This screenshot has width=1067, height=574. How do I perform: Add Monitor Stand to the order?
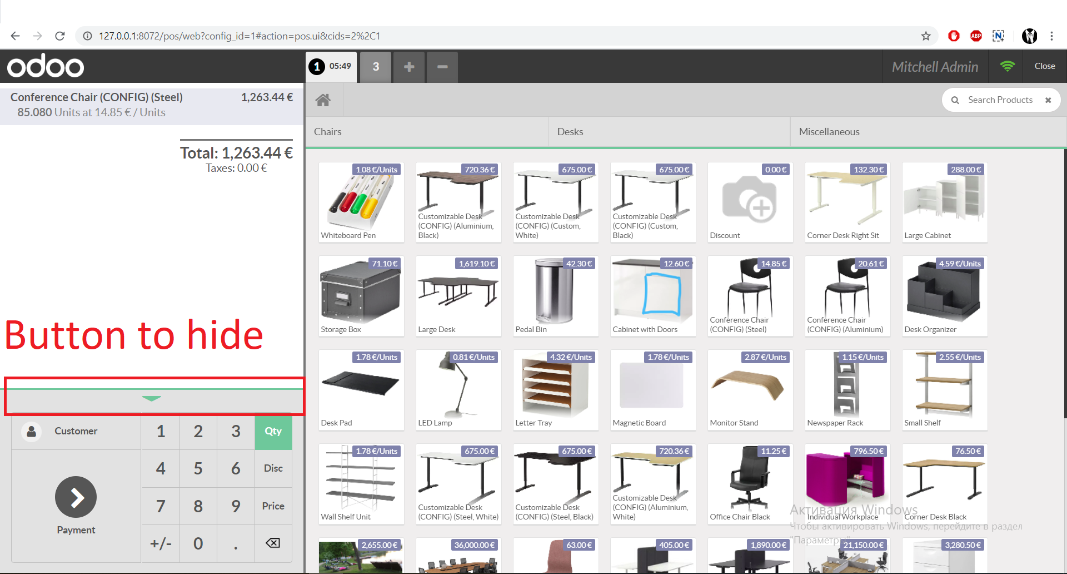[x=750, y=390]
